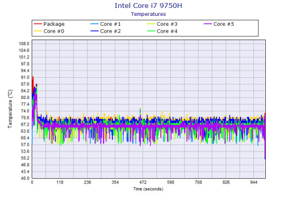Click the Core #2 legend entry
This screenshot has width=297, height=198.
(106, 31)
